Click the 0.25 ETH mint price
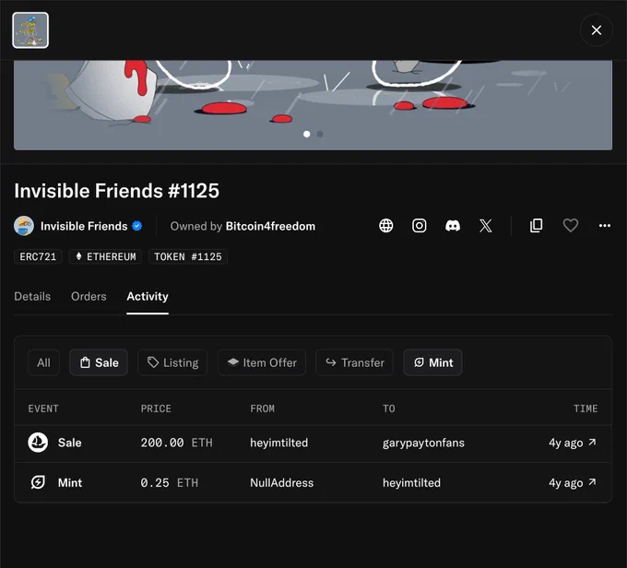This screenshot has height=568, width=627. [169, 483]
